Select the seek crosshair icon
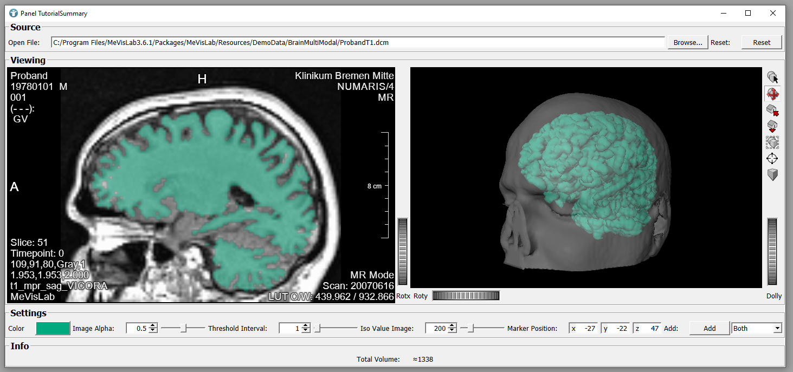Screen dimensions: 793x372 tap(772, 159)
